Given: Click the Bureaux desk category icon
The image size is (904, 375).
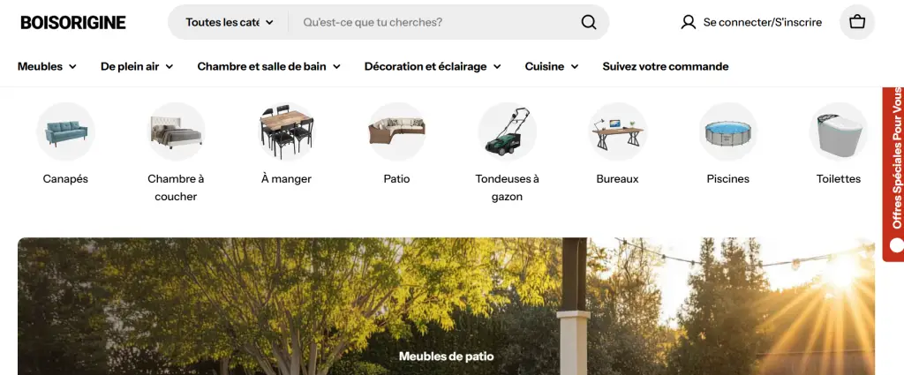Looking at the screenshot, I should point(617,131).
